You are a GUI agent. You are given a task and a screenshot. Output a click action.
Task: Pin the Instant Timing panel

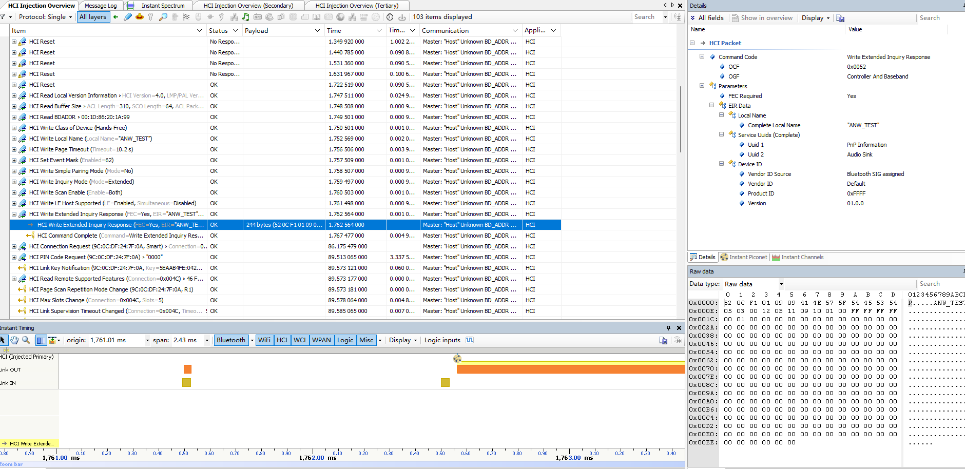click(668, 328)
